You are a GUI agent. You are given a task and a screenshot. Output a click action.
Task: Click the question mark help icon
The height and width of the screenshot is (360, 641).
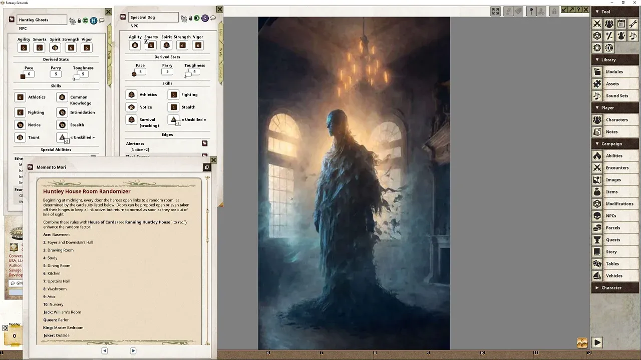click(578, 10)
